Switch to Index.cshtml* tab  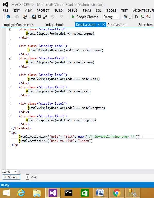point(55,25)
